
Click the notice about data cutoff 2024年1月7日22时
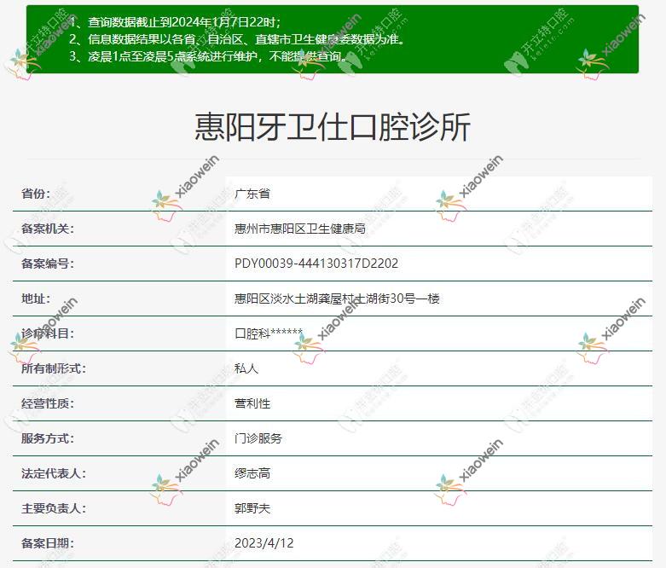(184, 22)
